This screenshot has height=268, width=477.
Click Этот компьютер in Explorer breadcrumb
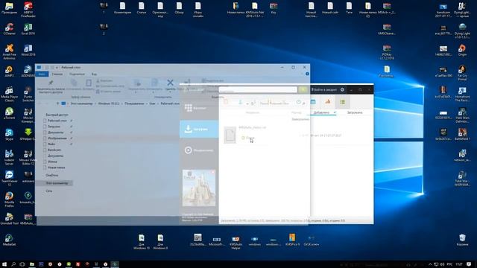[x=82, y=103]
